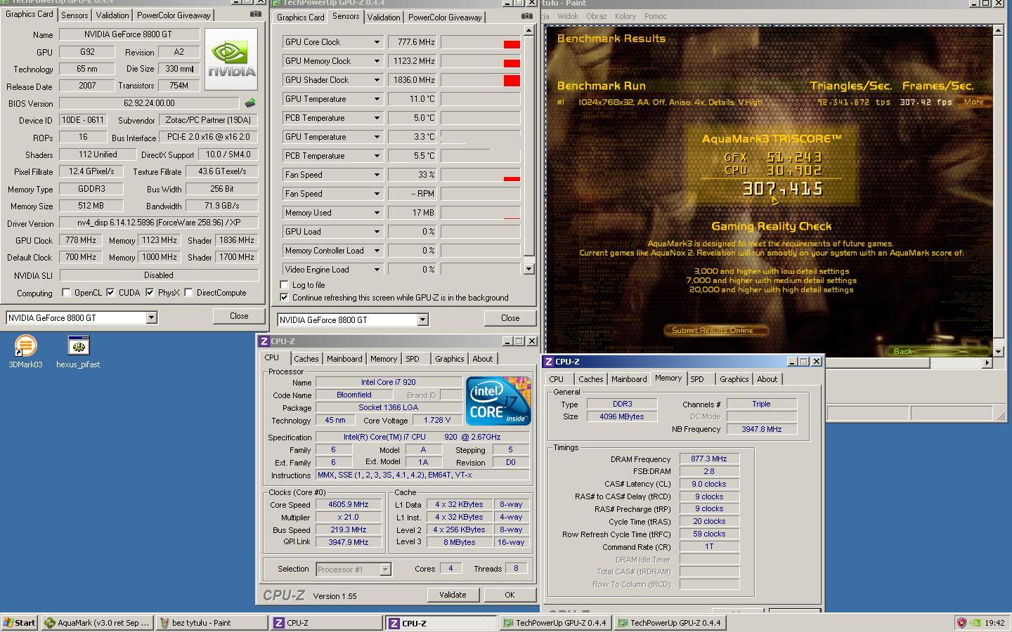The width and height of the screenshot is (1012, 632).
Task: Open the About tab in left CPU-Z window
Action: 482,359
